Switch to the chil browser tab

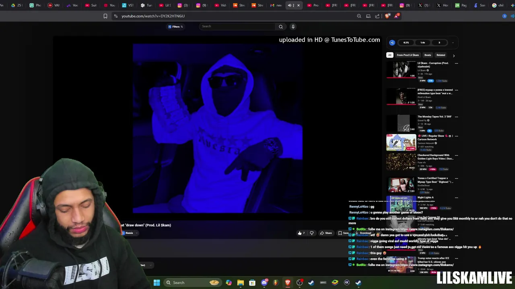[498, 5]
